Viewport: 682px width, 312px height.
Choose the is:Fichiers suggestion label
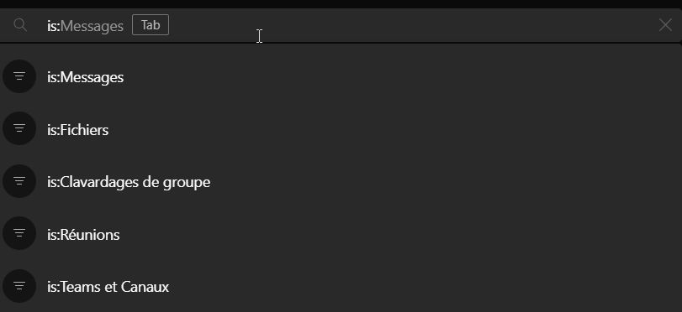pyautogui.click(x=78, y=130)
